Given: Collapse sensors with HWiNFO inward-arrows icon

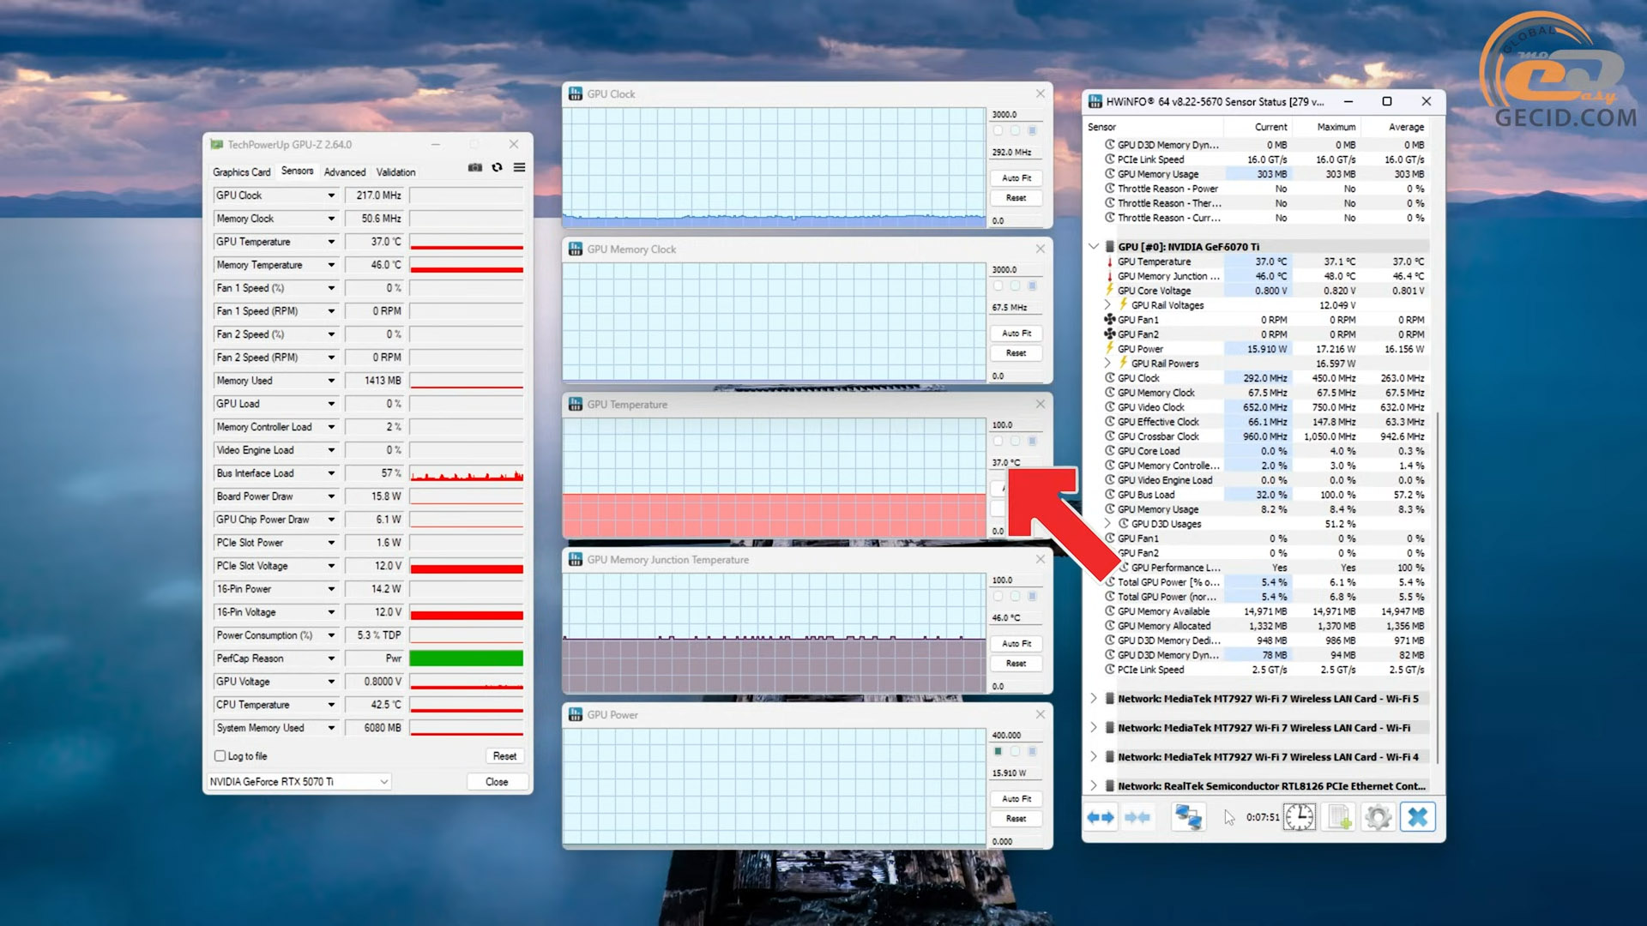Looking at the screenshot, I should pos(1137,817).
